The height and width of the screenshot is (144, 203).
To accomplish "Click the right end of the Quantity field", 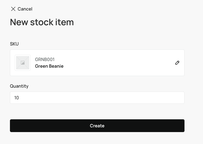I will (180, 98).
